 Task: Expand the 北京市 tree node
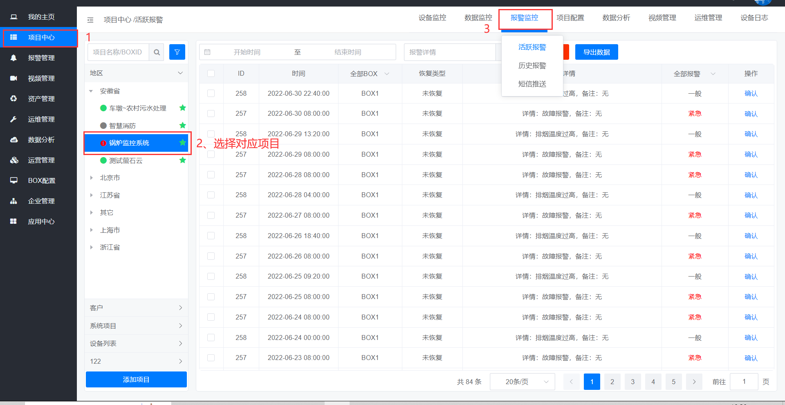(92, 178)
